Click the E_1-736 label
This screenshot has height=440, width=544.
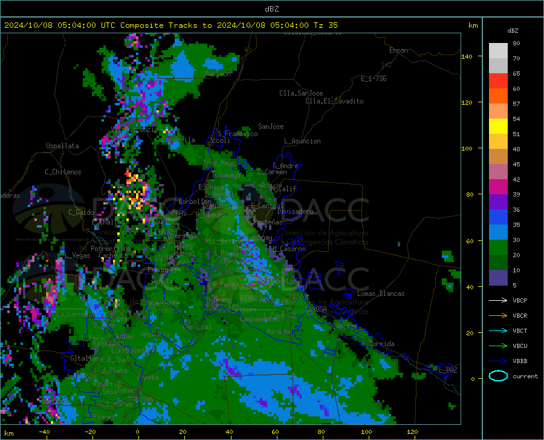pos(374,79)
